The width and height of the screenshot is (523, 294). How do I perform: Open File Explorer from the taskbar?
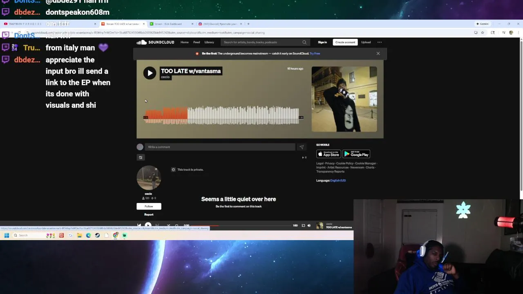click(x=79, y=235)
